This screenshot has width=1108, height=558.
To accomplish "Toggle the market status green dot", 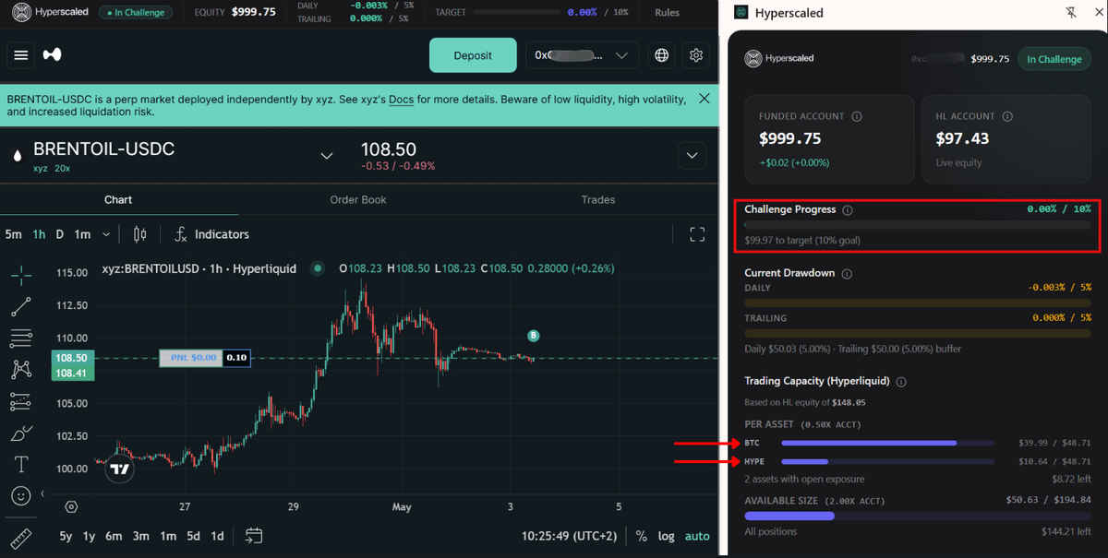I will pos(318,268).
